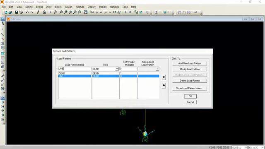Viewport: 265px width, 149px height.
Task: Open the GLOBAL coordinate system dropdown
Action: [246, 148]
